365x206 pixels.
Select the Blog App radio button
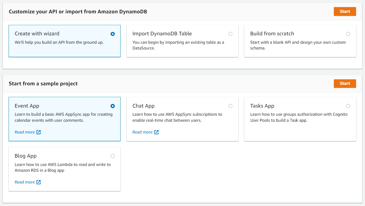pos(113,156)
